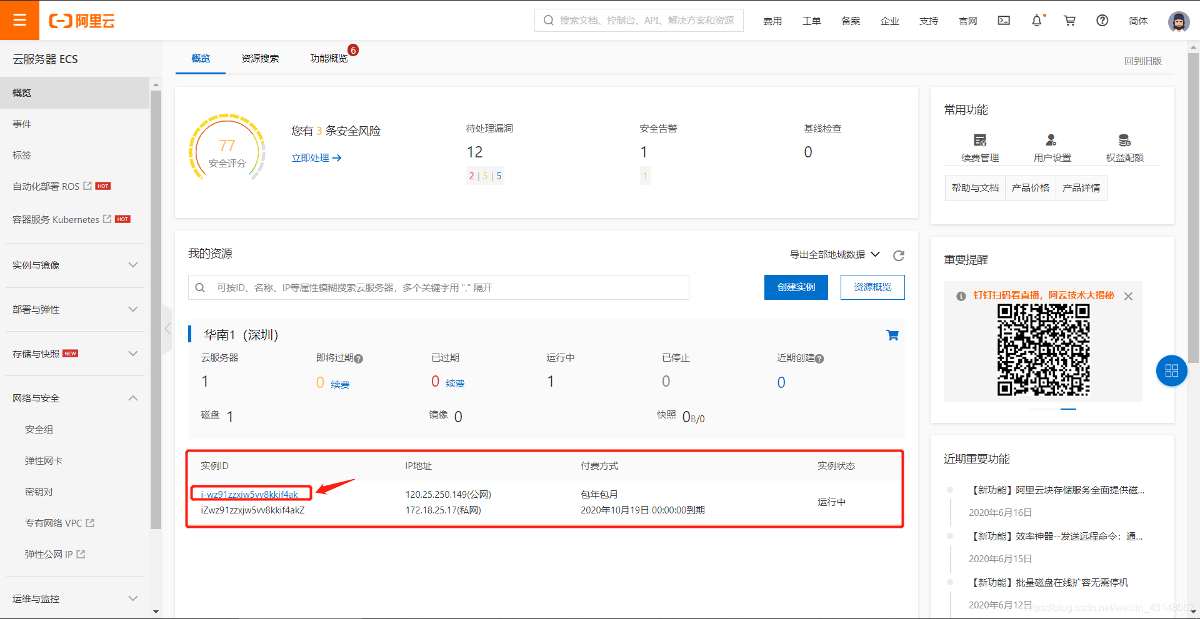
Task: Switch to the 资源搜索 tab
Action: tap(260, 58)
